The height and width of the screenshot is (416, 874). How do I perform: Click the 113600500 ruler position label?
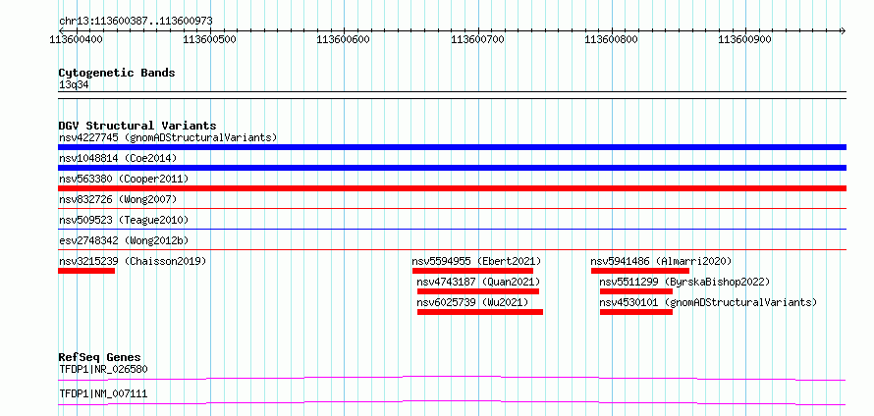[x=209, y=39]
